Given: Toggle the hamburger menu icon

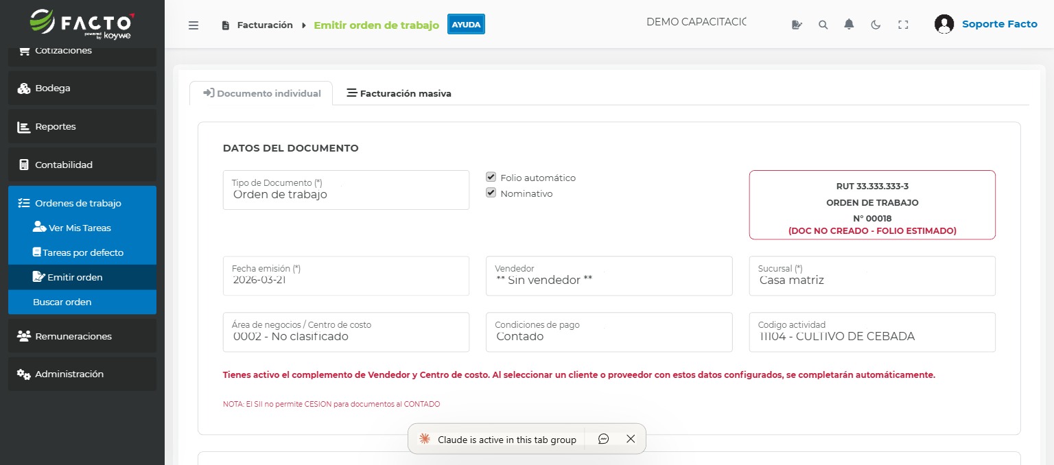Looking at the screenshot, I should [x=194, y=25].
